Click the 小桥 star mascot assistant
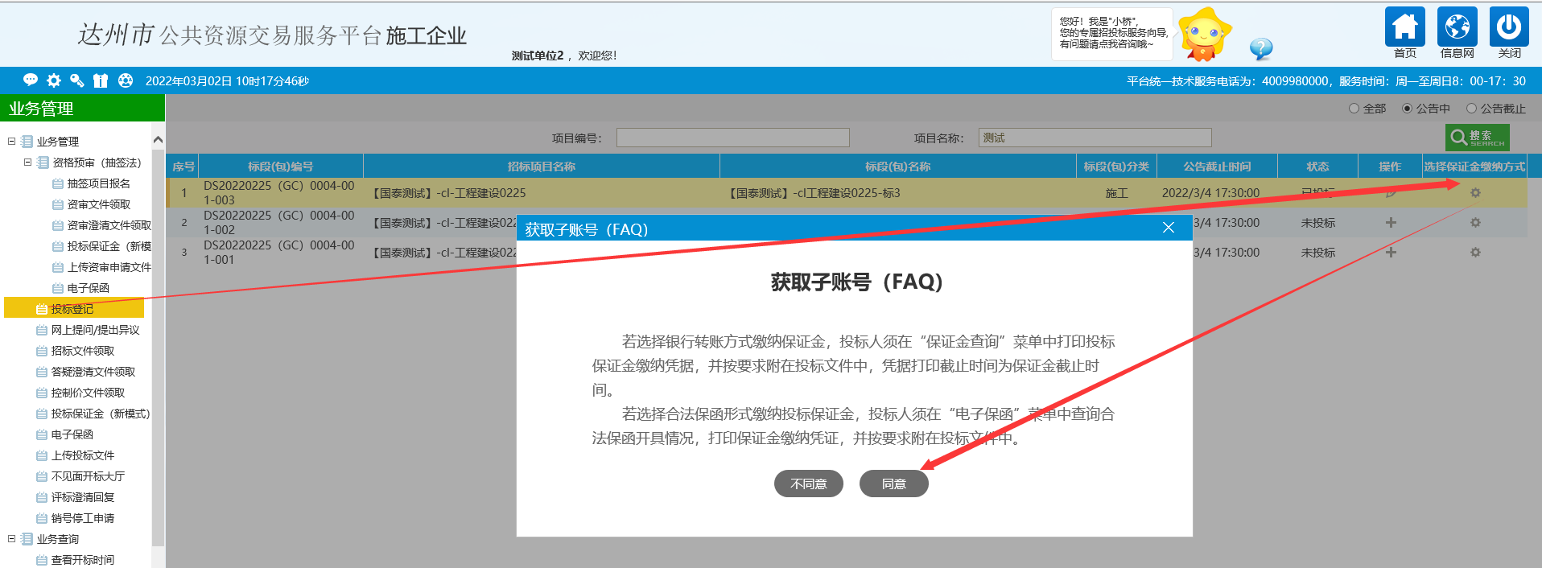1542x568 pixels. [1203, 35]
